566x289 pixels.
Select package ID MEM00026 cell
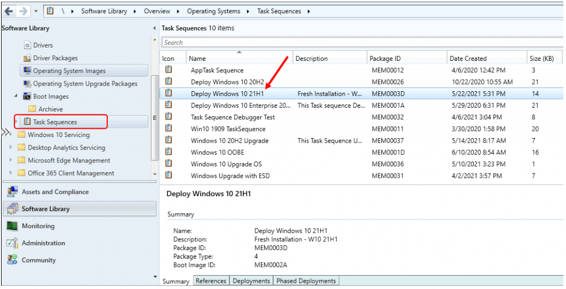387,82
